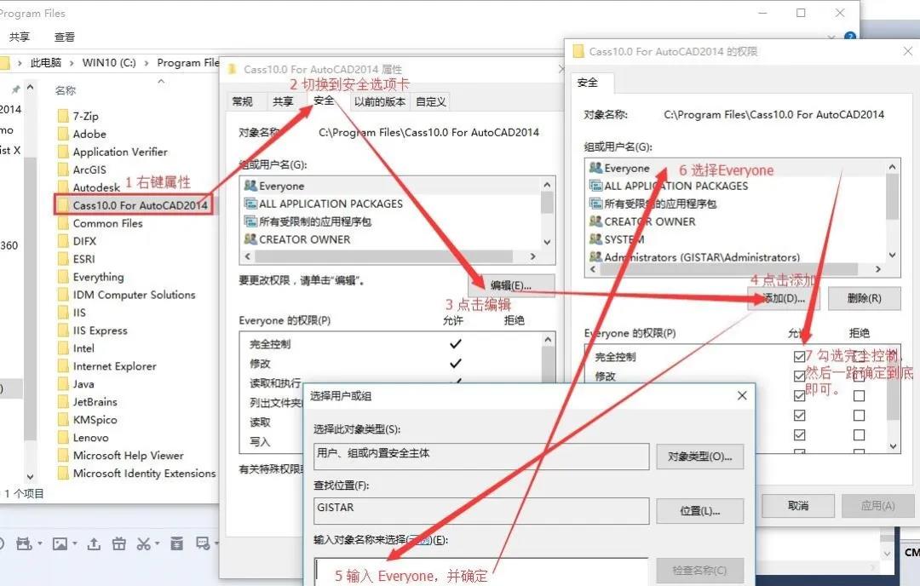The width and height of the screenshot is (920, 586).
Task: Click the 7-Zip folder icon
Action: click(63, 116)
